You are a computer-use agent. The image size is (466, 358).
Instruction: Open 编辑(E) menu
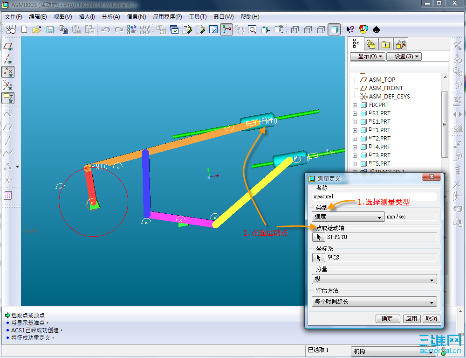coord(38,17)
